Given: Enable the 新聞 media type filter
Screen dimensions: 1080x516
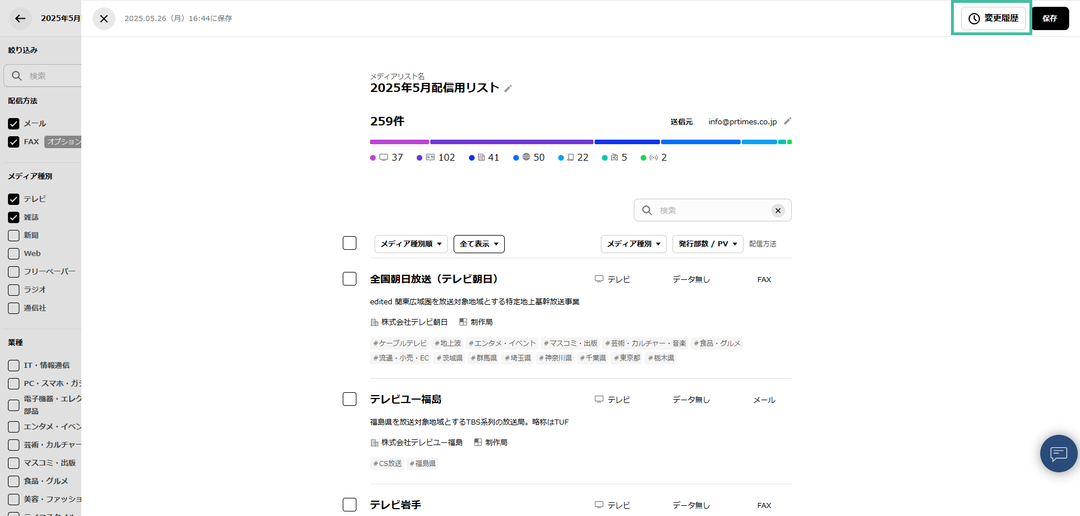Looking at the screenshot, I should point(14,236).
